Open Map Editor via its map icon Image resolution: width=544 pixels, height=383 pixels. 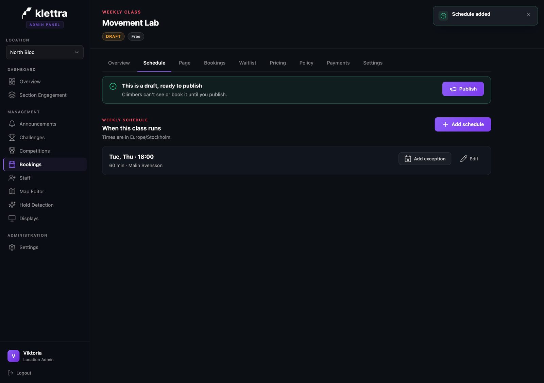pyautogui.click(x=12, y=191)
